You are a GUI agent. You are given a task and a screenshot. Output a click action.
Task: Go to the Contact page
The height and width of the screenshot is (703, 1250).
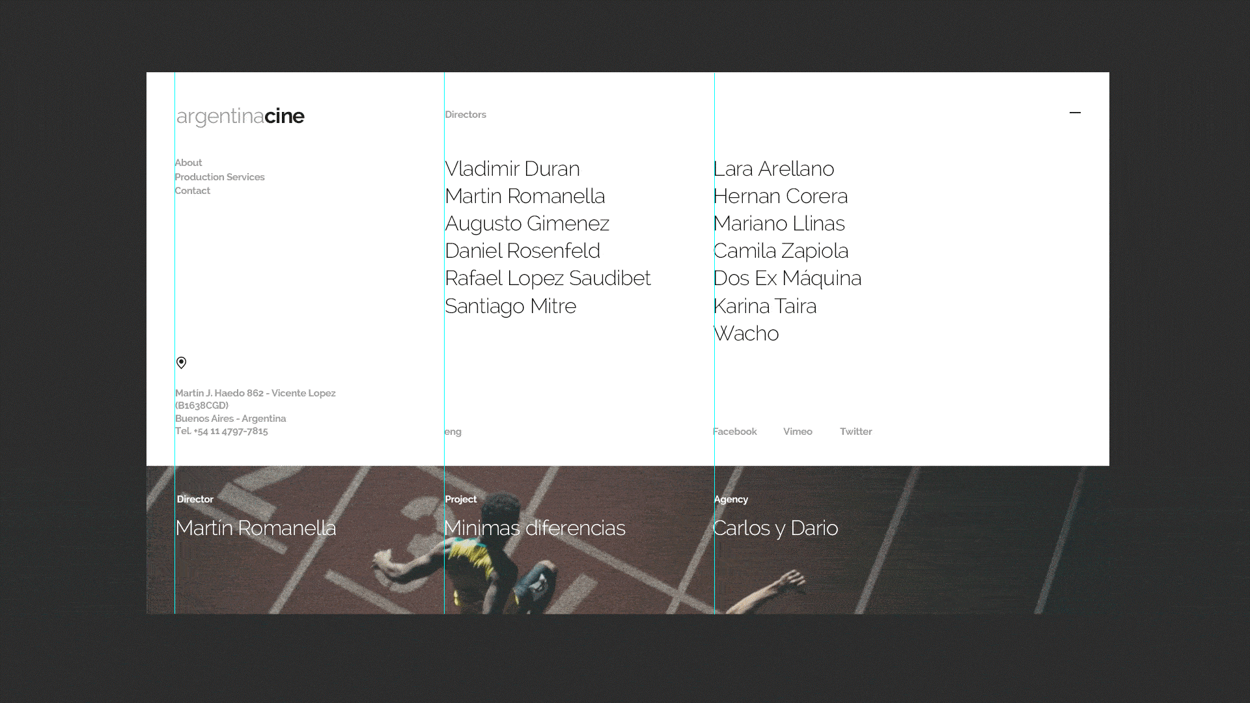tap(192, 191)
